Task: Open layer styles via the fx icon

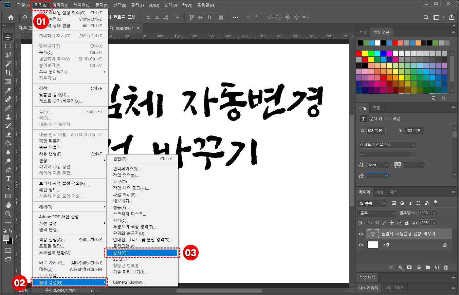Action: pos(401,268)
